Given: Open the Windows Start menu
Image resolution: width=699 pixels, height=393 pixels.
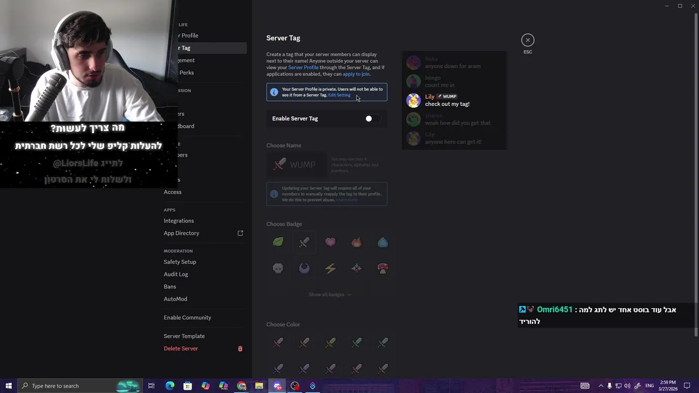Looking at the screenshot, I should (8, 386).
